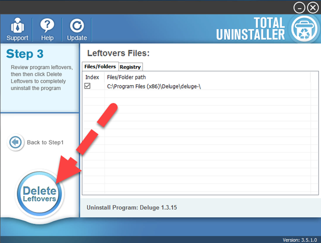
Task: Click the Help question mark icon
Action: click(x=47, y=26)
